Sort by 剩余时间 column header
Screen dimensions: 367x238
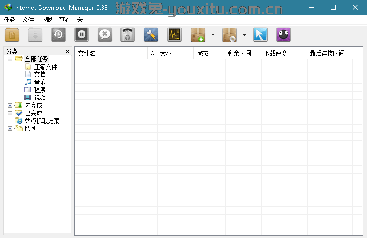pos(243,53)
